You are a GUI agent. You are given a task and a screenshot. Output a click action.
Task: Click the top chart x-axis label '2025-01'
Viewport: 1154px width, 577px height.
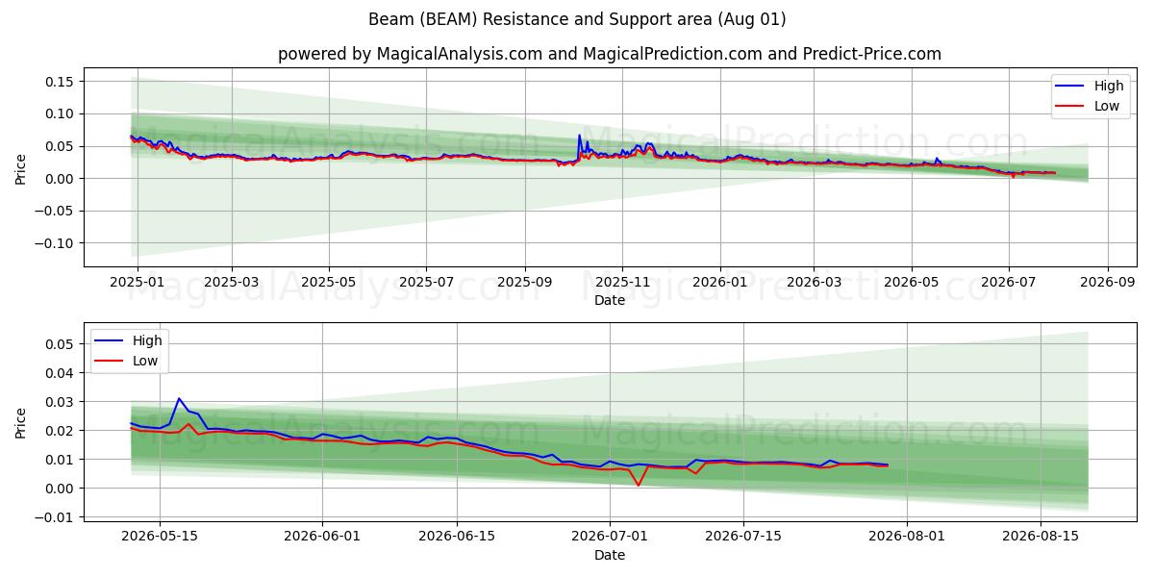(137, 283)
